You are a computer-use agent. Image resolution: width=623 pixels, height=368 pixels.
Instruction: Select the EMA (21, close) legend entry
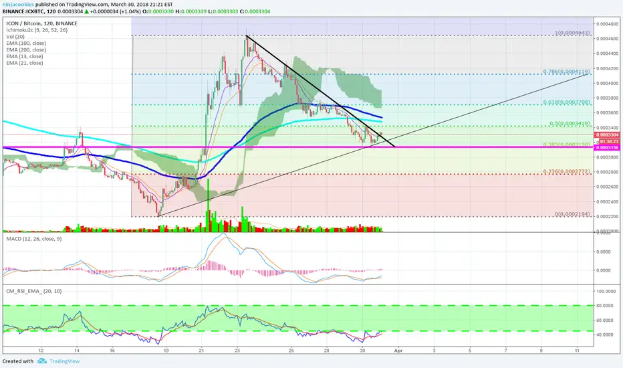[24, 63]
